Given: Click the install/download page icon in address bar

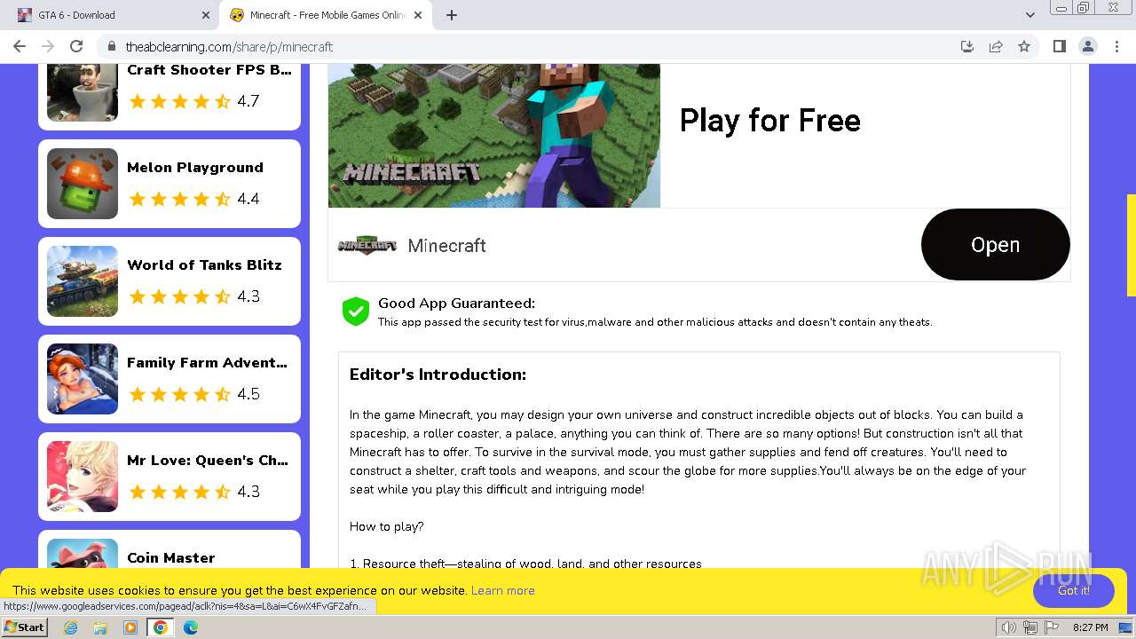Looking at the screenshot, I should [967, 46].
